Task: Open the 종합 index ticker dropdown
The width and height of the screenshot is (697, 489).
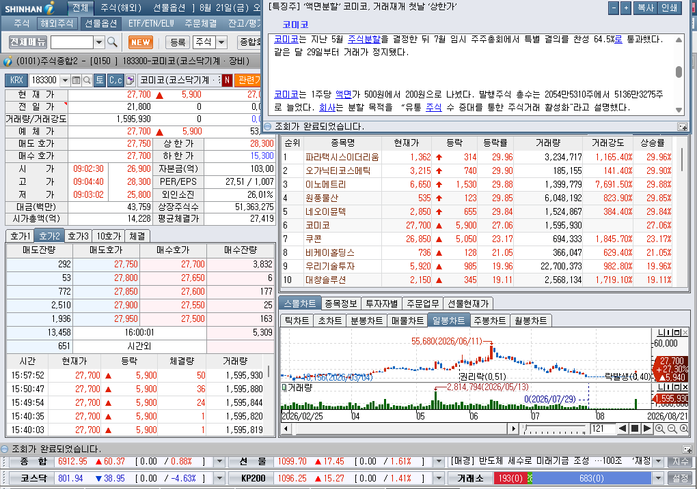Action: click(219, 462)
